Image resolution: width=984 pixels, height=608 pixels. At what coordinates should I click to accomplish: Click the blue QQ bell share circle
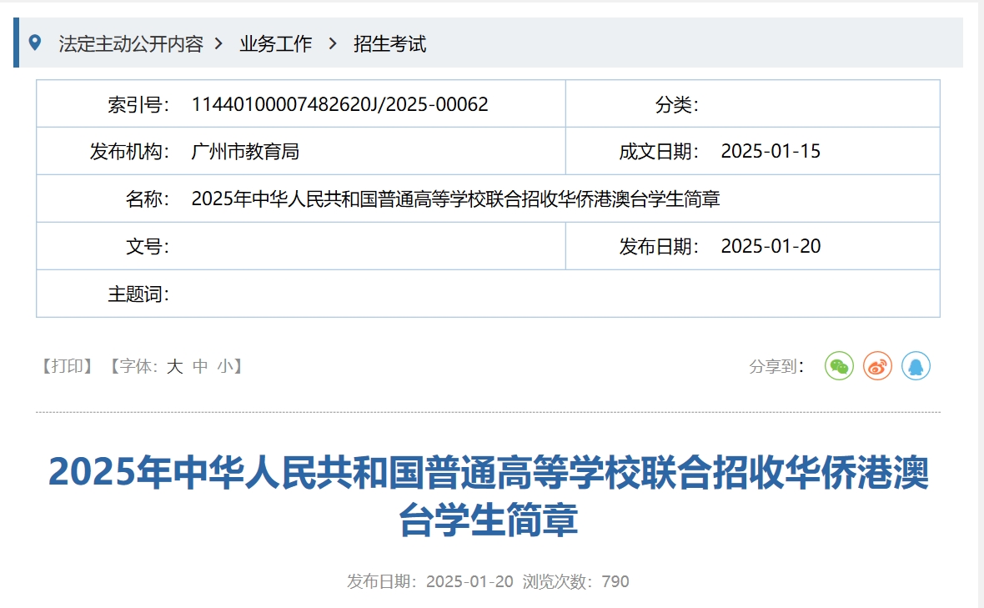916,365
